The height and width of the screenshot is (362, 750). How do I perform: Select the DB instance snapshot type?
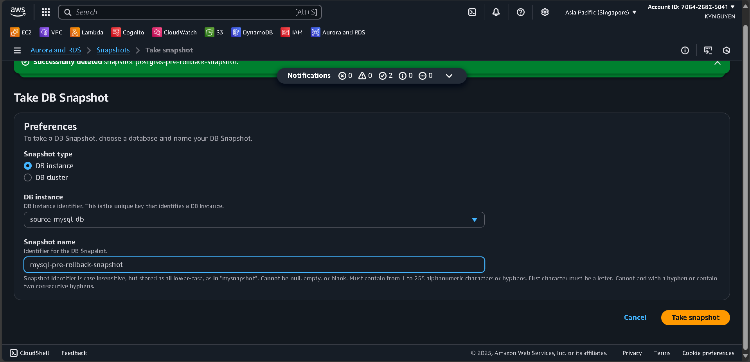tap(28, 166)
